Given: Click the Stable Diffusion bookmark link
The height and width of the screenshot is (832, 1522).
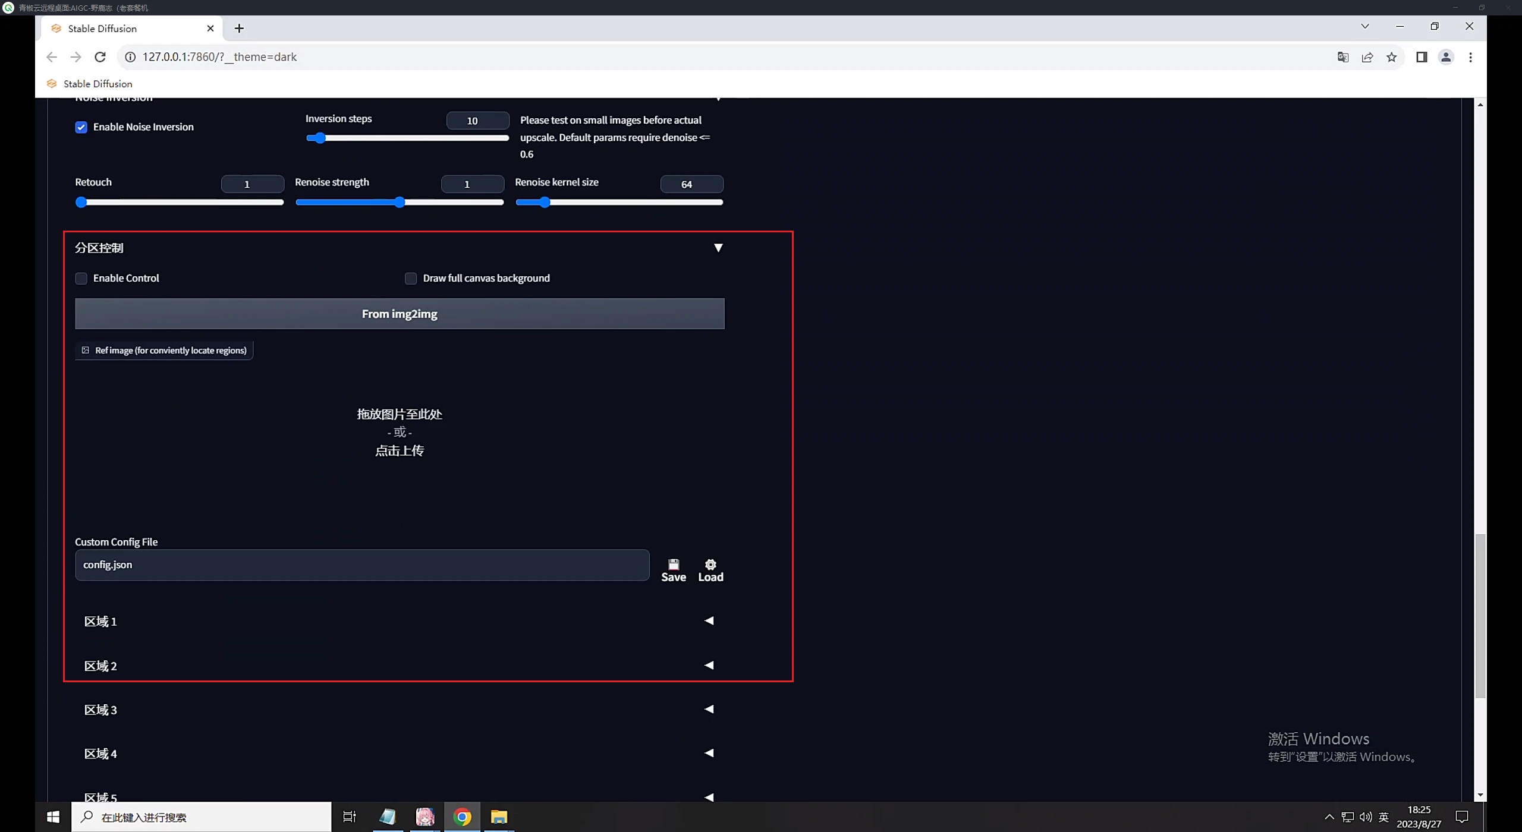Looking at the screenshot, I should [97, 84].
